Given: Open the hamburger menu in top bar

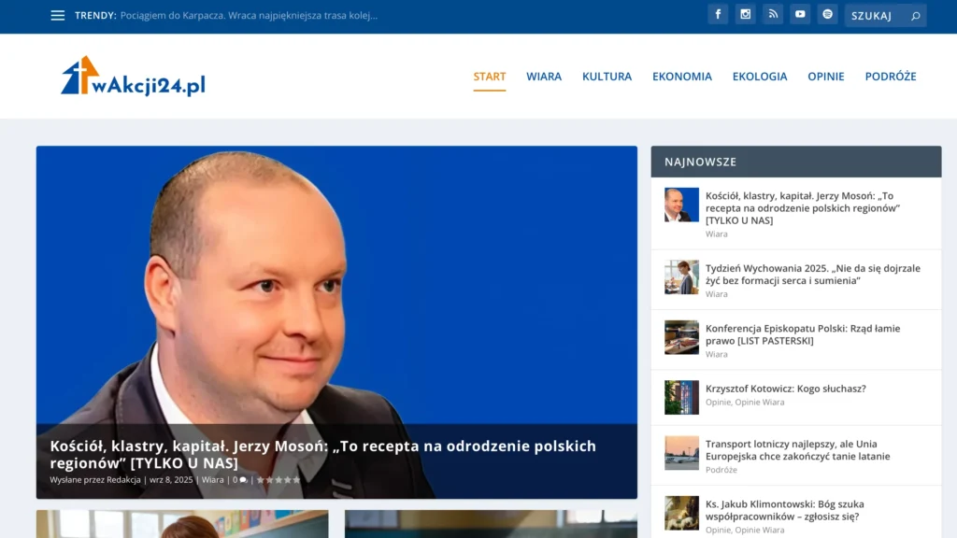Looking at the screenshot, I should tap(58, 15).
